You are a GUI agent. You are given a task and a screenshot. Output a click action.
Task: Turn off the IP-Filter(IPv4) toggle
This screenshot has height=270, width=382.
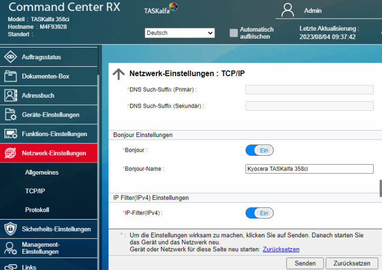(x=259, y=213)
